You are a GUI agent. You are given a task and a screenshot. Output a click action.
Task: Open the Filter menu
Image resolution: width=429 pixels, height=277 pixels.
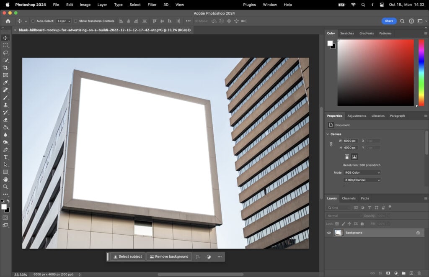coord(152,5)
